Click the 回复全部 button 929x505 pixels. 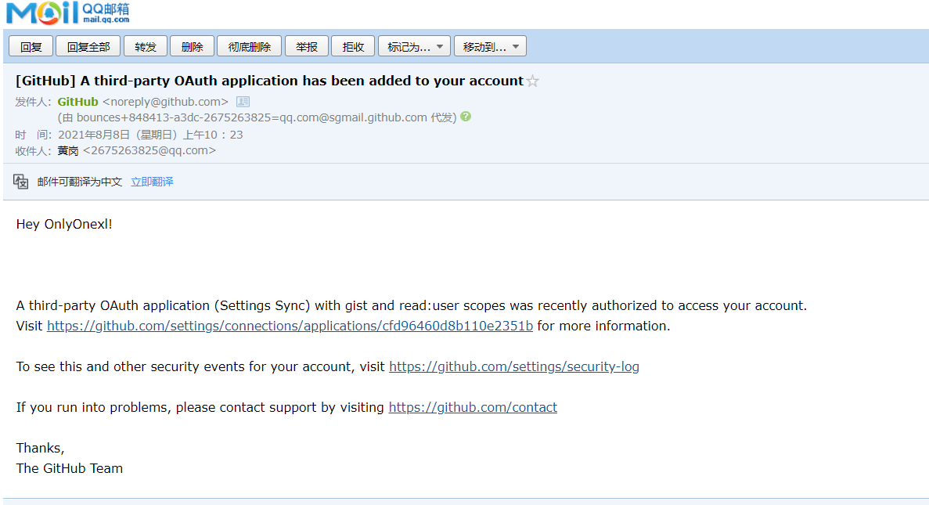click(x=88, y=46)
